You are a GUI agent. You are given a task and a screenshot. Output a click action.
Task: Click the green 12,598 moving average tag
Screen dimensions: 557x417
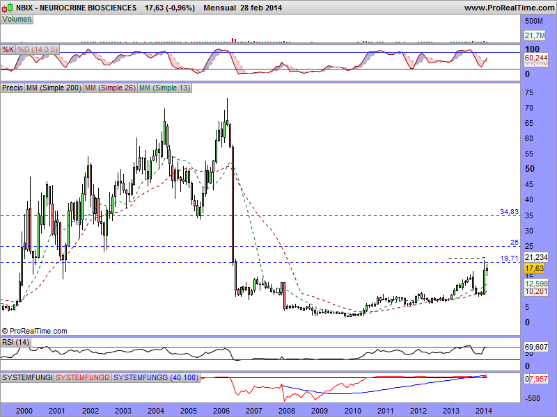pos(536,284)
